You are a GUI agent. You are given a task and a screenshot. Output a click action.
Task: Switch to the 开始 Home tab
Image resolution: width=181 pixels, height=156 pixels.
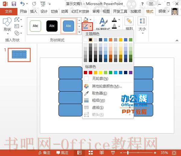tap(23, 11)
